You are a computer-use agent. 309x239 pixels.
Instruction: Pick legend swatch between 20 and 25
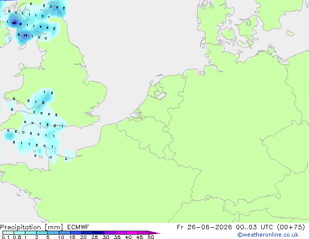point(87,233)
